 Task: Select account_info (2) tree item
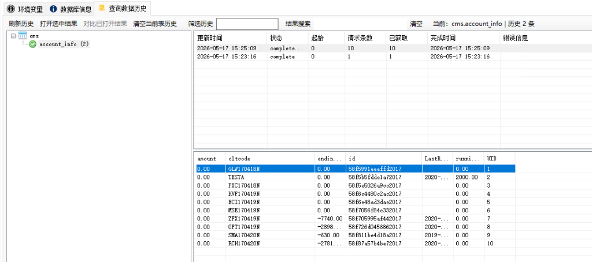click(64, 44)
